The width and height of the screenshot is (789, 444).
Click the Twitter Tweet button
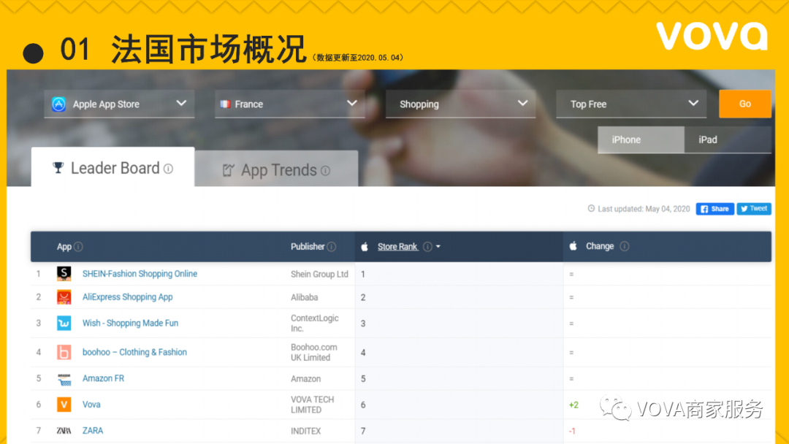[754, 209]
